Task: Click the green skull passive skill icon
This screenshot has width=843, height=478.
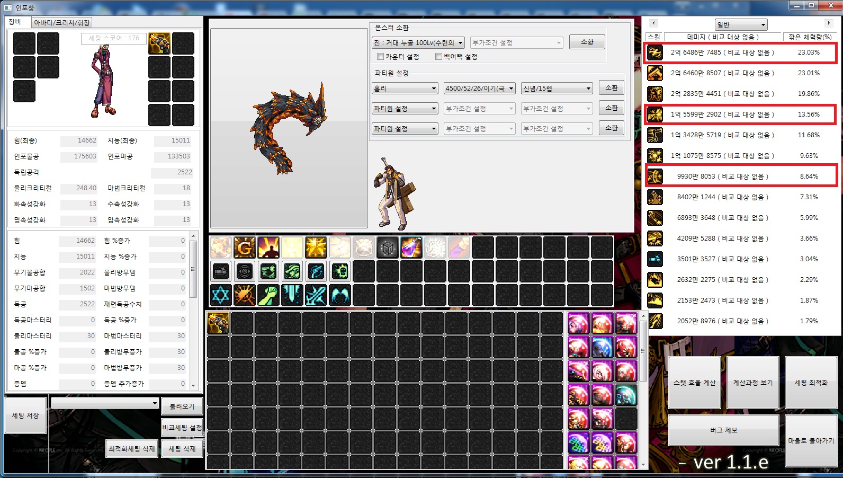Action: [340, 271]
